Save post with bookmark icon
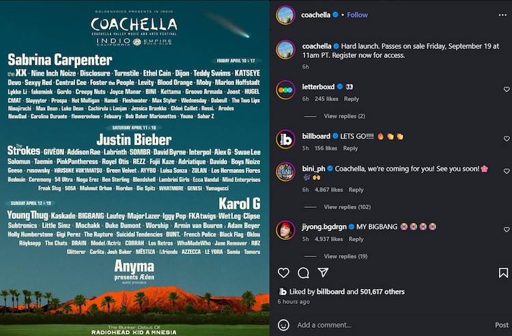Image resolution: width=512 pixels, height=336 pixels. (x=503, y=273)
